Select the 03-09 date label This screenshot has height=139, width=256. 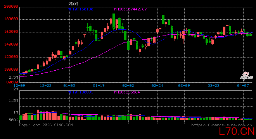[184, 85]
